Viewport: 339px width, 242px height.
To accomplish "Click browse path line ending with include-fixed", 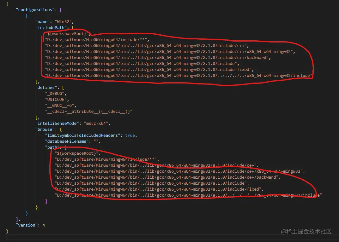I will 158,189.
